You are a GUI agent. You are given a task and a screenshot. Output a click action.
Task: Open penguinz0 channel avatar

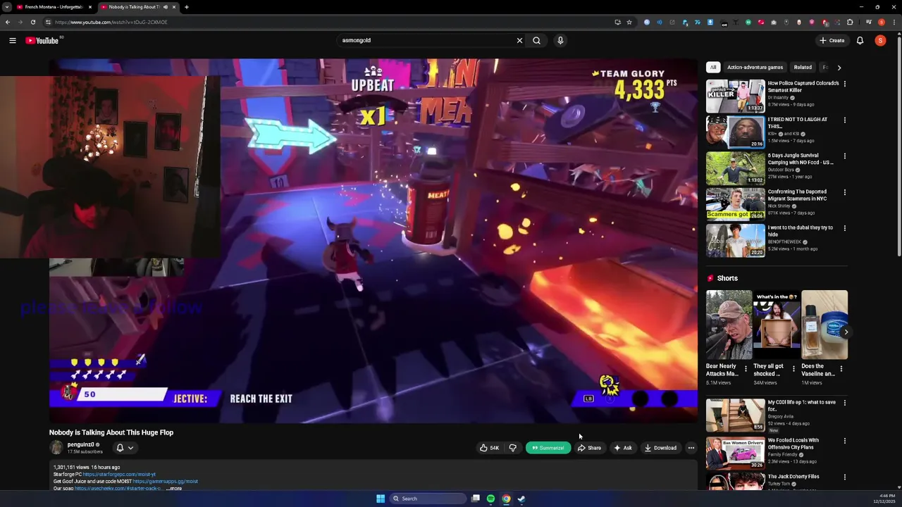pyautogui.click(x=56, y=447)
